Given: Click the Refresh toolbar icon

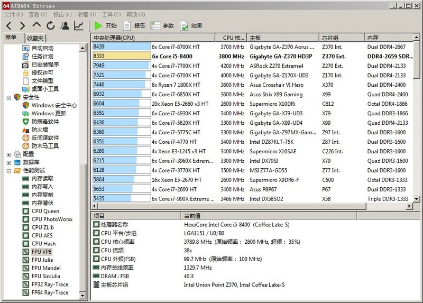Looking at the screenshot, I should tap(50, 25).
